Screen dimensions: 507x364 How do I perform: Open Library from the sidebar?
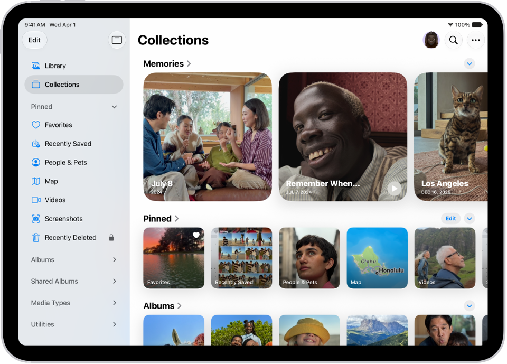(x=74, y=66)
